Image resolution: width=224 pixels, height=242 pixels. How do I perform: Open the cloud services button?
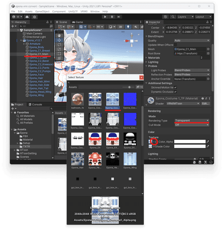tap(27, 17)
